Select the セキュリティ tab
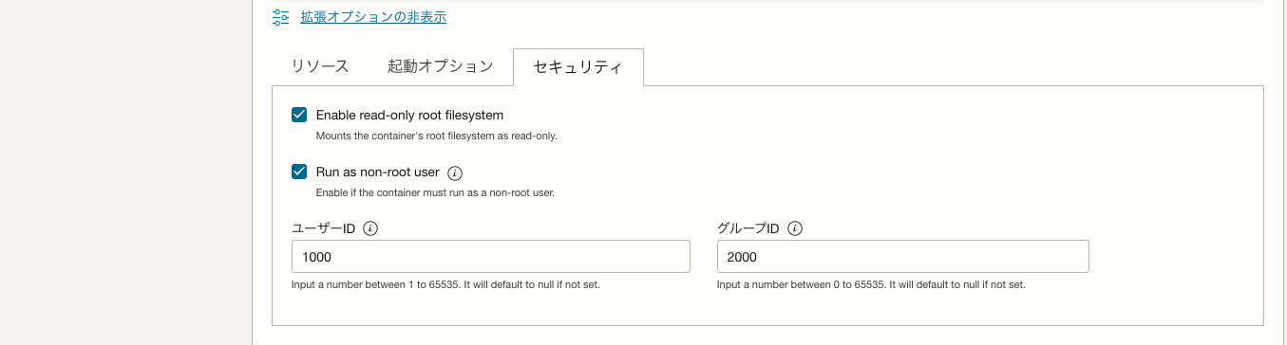 tap(577, 67)
